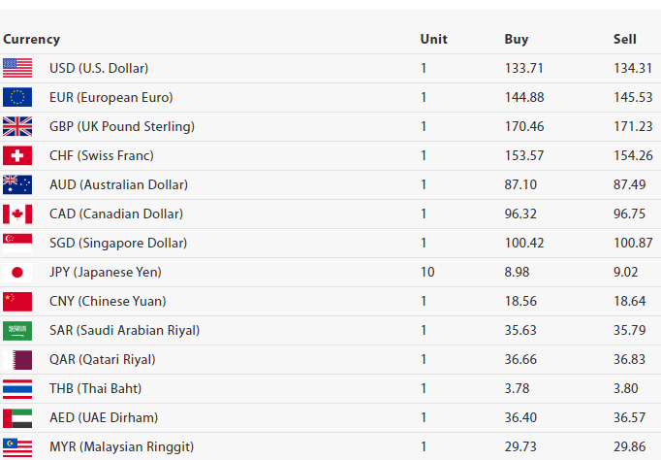The height and width of the screenshot is (460, 661).
Task: Select the UK Union Jack flag
Action: [x=17, y=126]
